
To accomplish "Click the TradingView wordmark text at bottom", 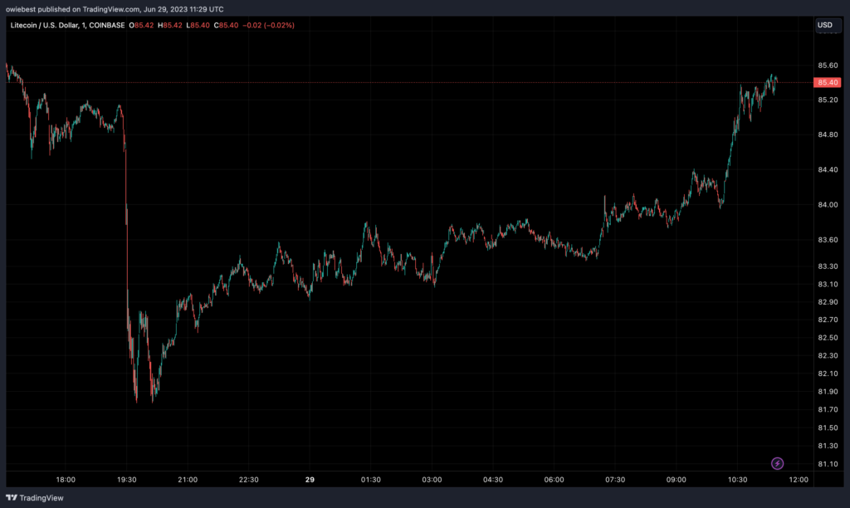I will pyautogui.click(x=41, y=497).
